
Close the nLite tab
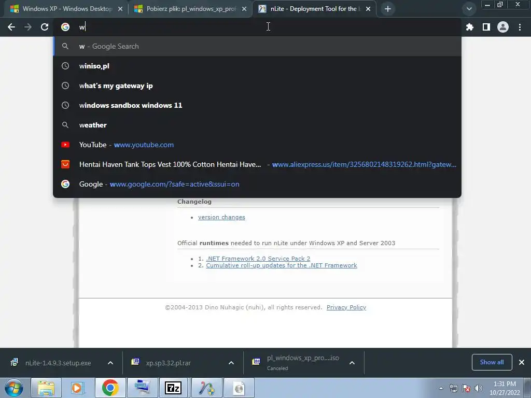pos(368,9)
